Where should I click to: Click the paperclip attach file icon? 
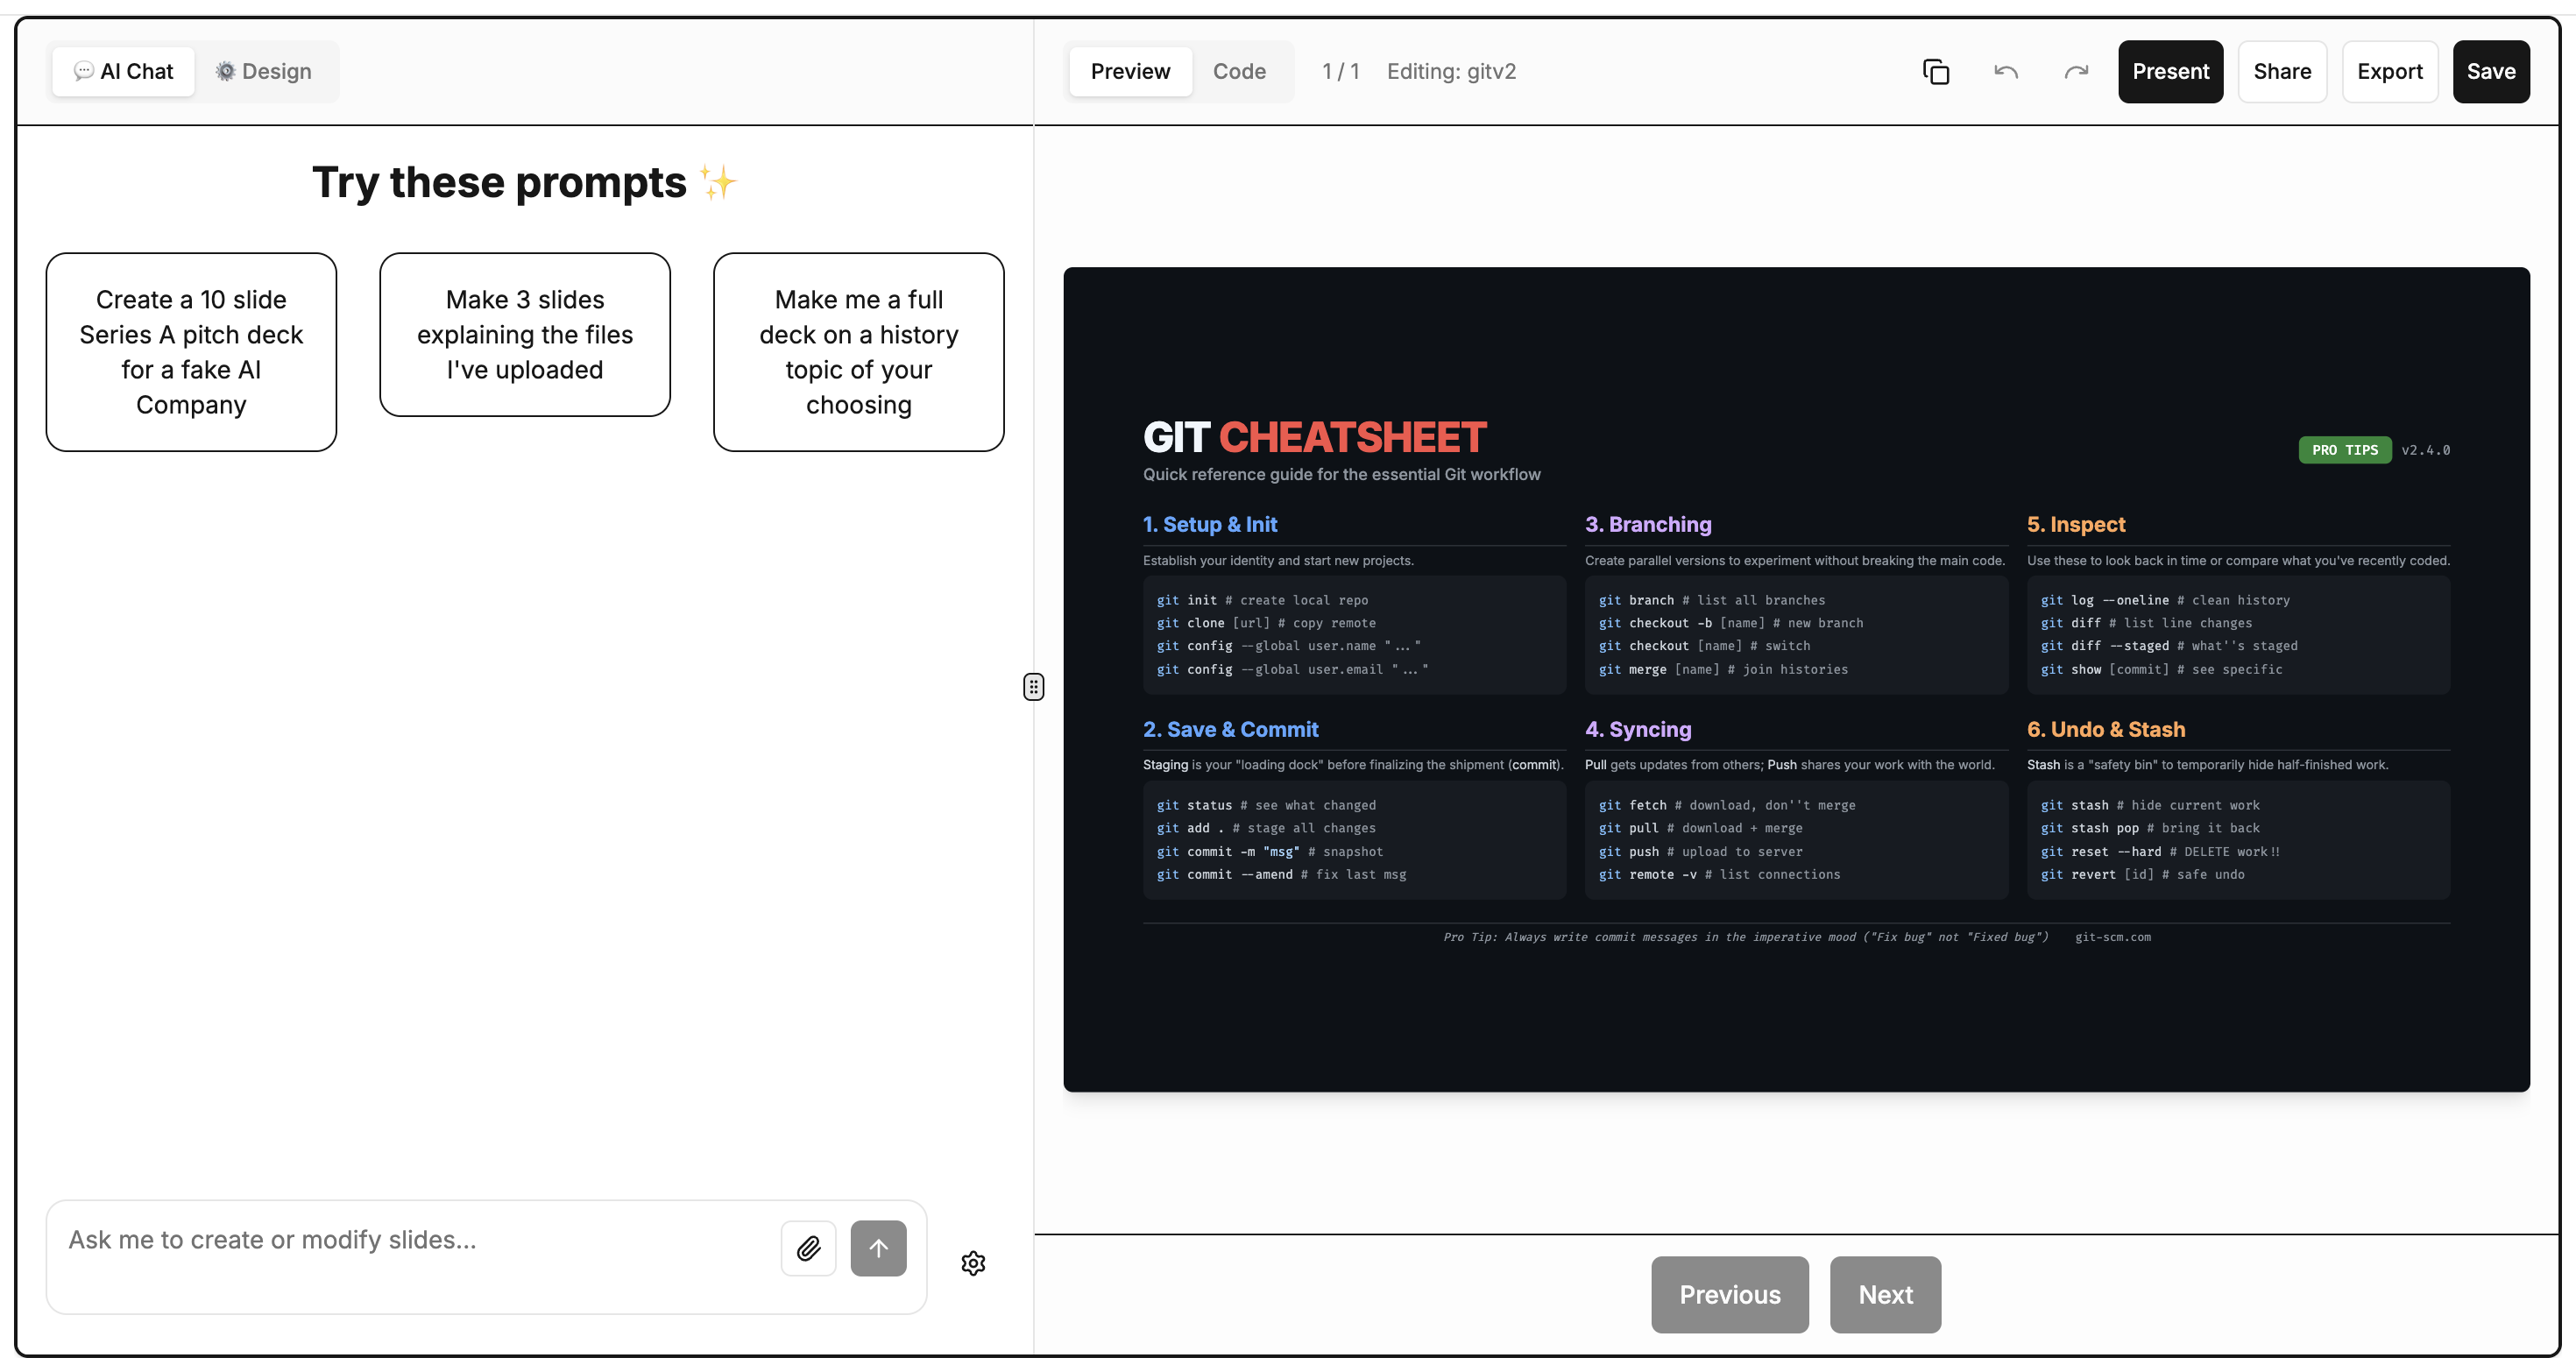(x=808, y=1248)
